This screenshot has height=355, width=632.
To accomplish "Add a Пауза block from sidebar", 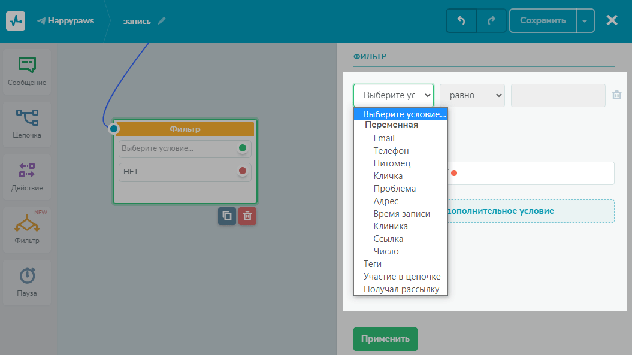I will 27,282.
